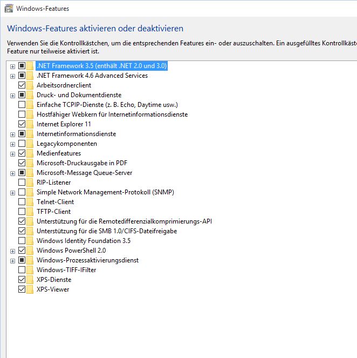
Task: Click folder icon next to SMB 1.0/CIFS-Dateifreigabe
Action: (x=30, y=231)
